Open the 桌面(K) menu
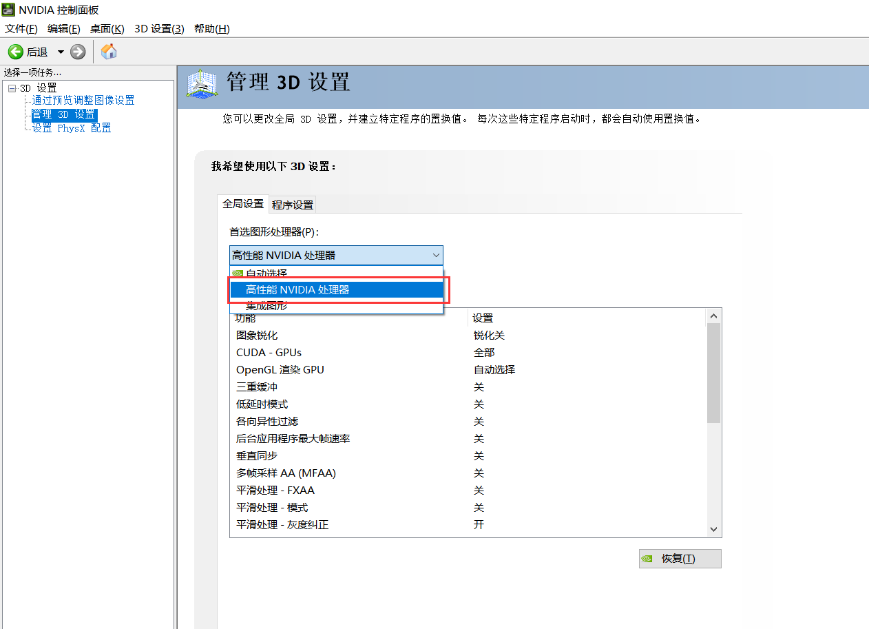This screenshot has width=869, height=629. pyautogui.click(x=107, y=28)
